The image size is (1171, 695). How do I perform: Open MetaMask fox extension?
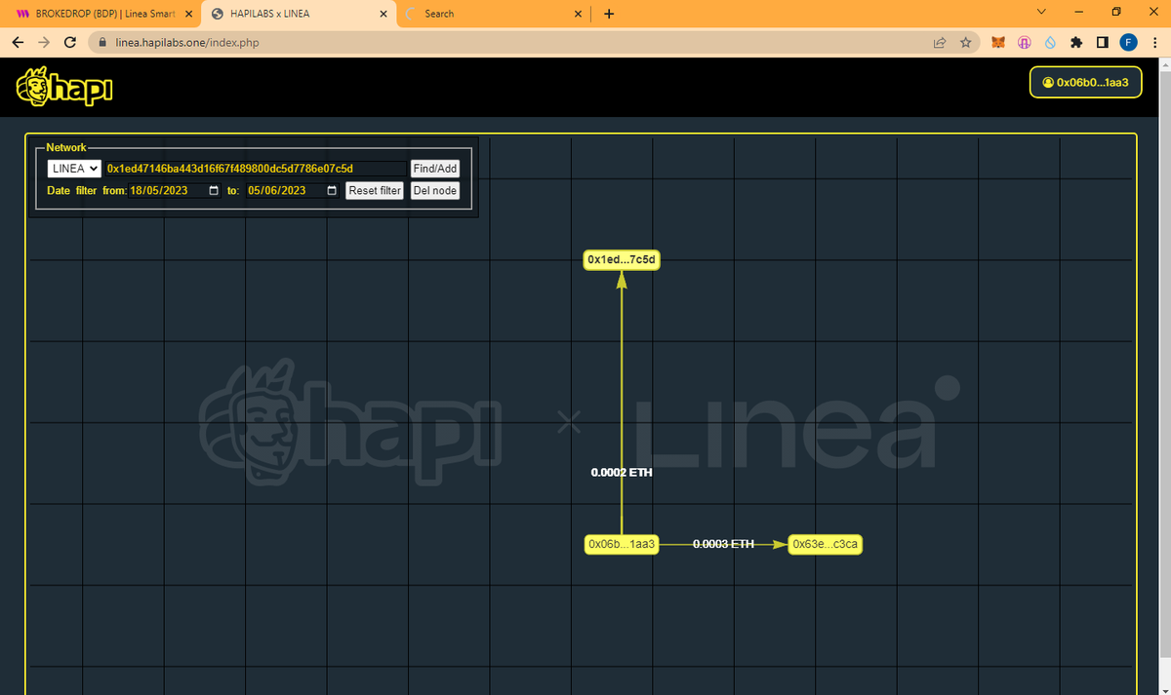(998, 43)
